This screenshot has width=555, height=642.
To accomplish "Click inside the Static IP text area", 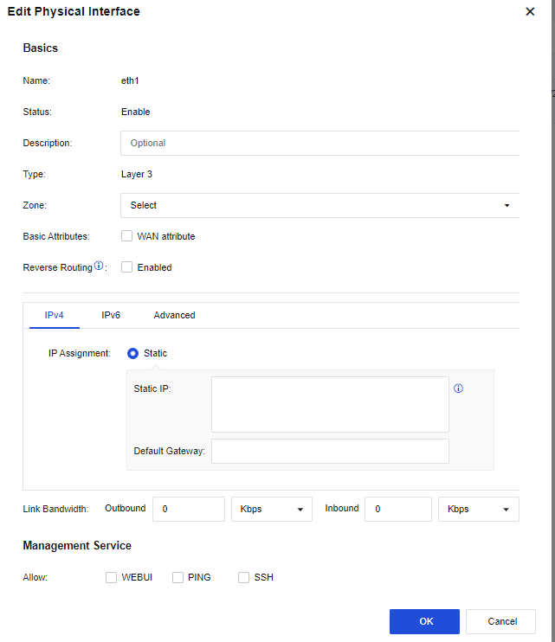I will [x=330, y=404].
